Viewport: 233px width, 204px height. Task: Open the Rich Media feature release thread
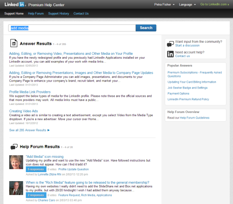tap(87, 183)
